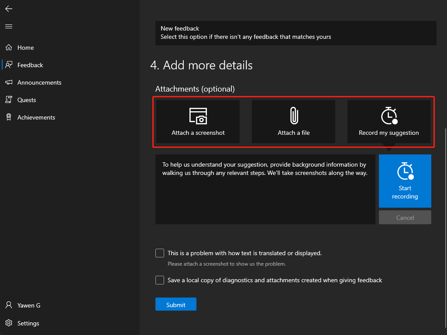
Task: Open Achievements via the badge icon
Action: pyautogui.click(x=9, y=117)
